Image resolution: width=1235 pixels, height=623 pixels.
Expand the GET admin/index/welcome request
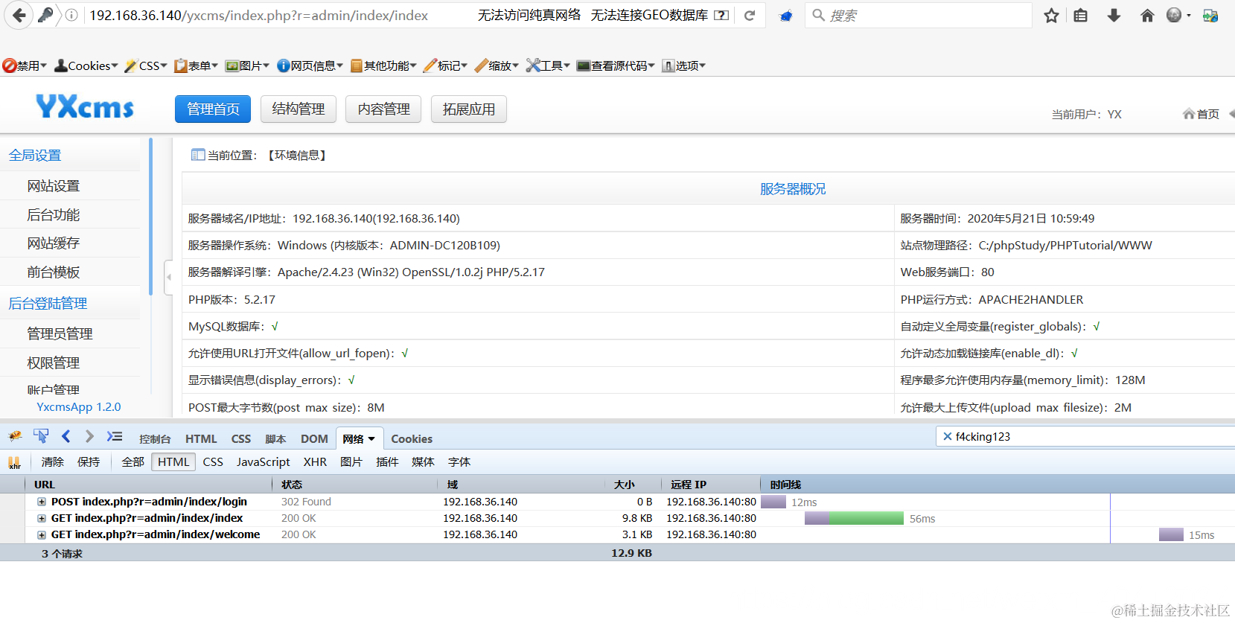(42, 534)
